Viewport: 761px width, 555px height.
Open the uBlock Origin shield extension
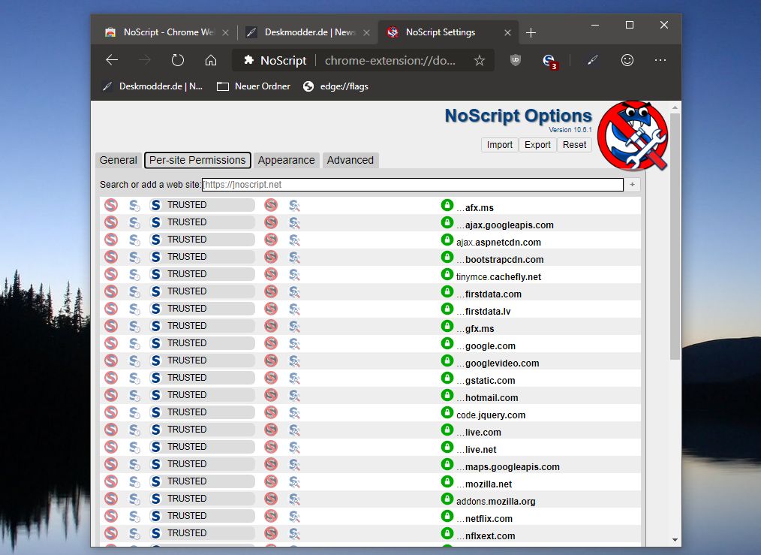click(516, 60)
